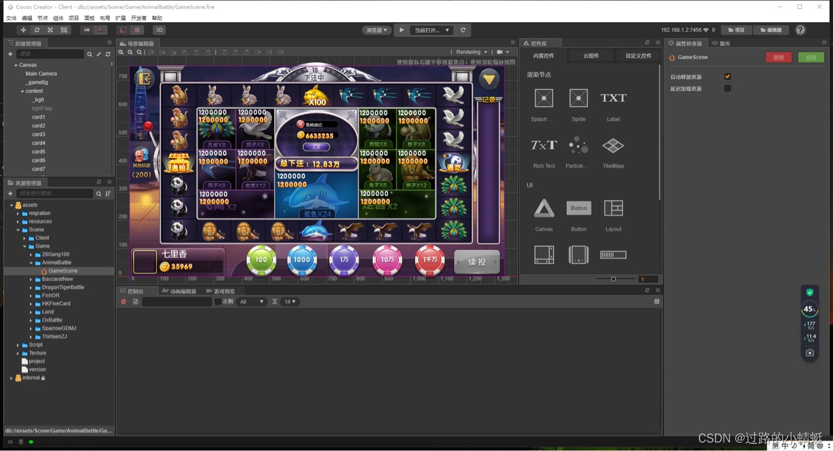Select the move transform tool
This screenshot has height=451, width=833.
click(23, 30)
